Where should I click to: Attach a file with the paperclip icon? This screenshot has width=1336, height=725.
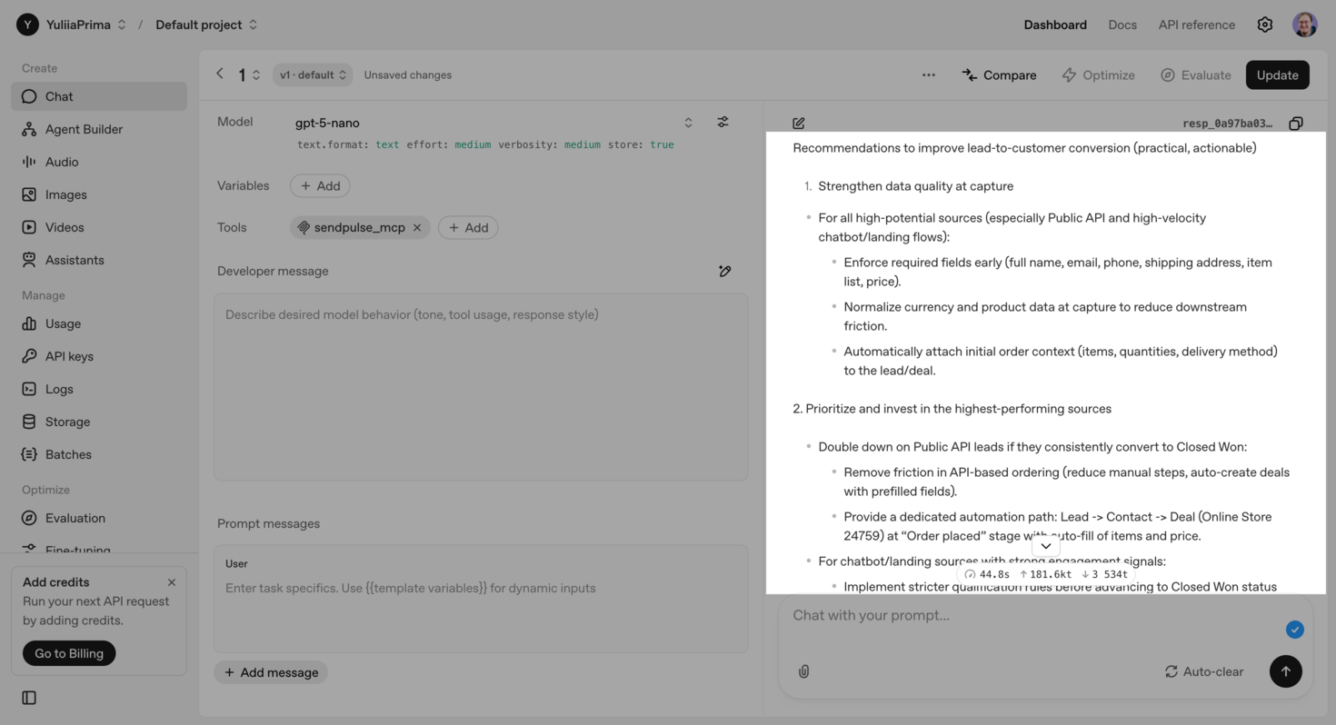tap(803, 671)
